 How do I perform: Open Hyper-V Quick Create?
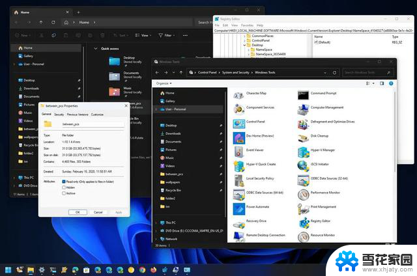coord(255,165)
